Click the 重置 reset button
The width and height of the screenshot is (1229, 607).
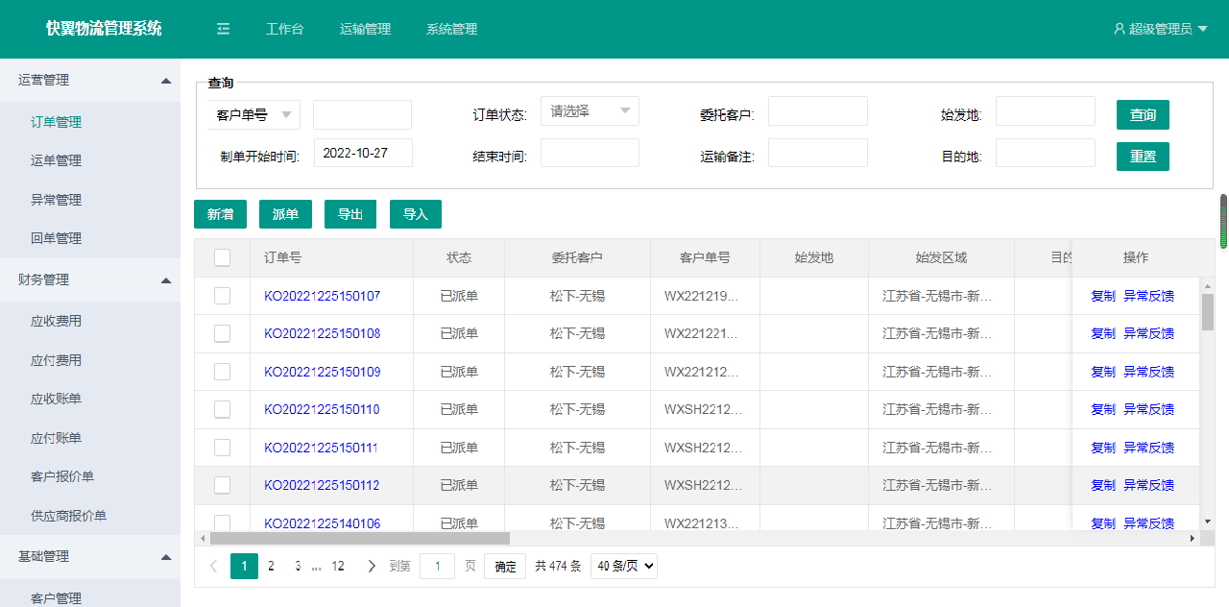pos(1143,157)
